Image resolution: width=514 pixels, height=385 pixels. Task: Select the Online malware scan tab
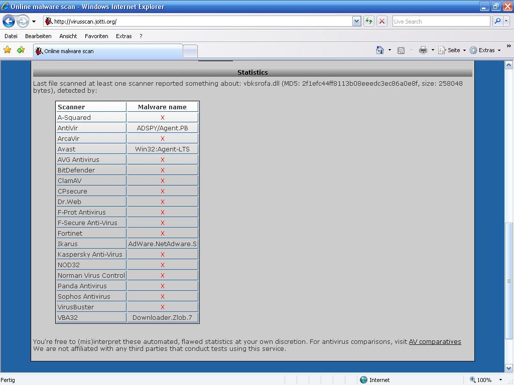click(108, 52)
